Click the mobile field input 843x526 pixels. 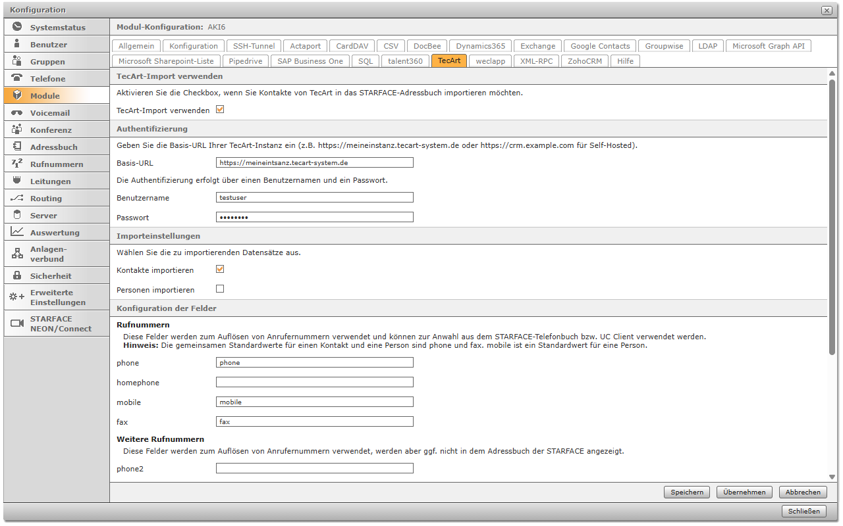[x=315, y=402]
